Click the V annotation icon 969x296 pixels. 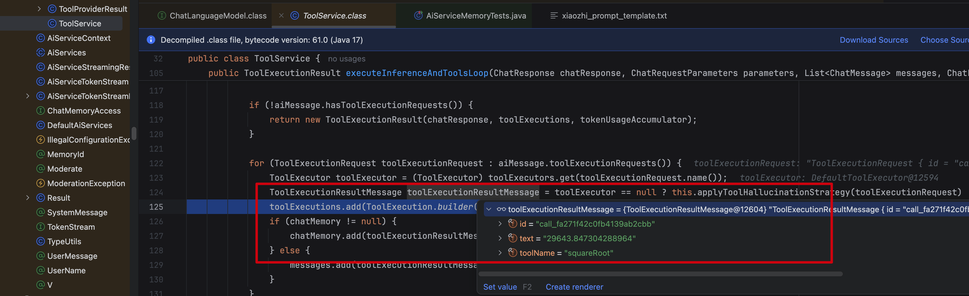point(41,285)
